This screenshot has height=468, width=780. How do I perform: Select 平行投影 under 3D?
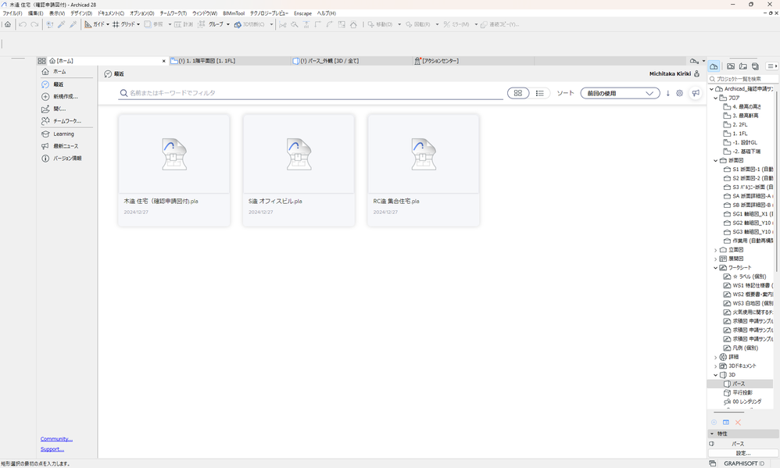[742, 393]
